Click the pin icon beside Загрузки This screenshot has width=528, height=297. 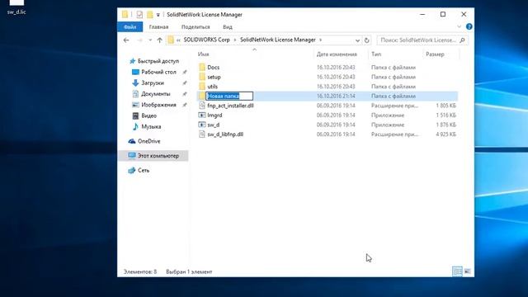tap(185, 82)
